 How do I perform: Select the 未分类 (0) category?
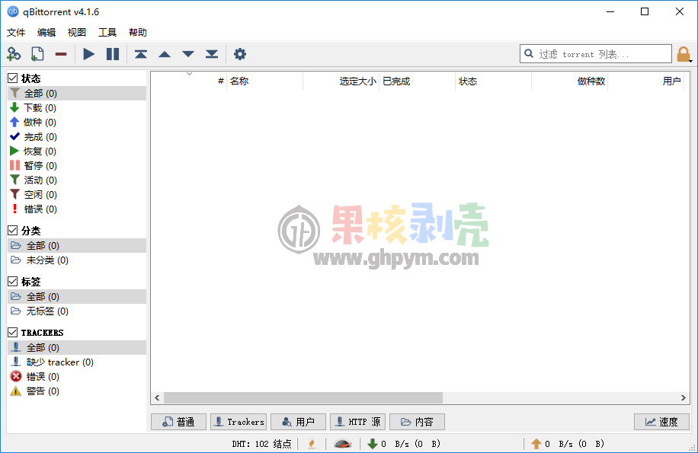[x=77, y=260]
